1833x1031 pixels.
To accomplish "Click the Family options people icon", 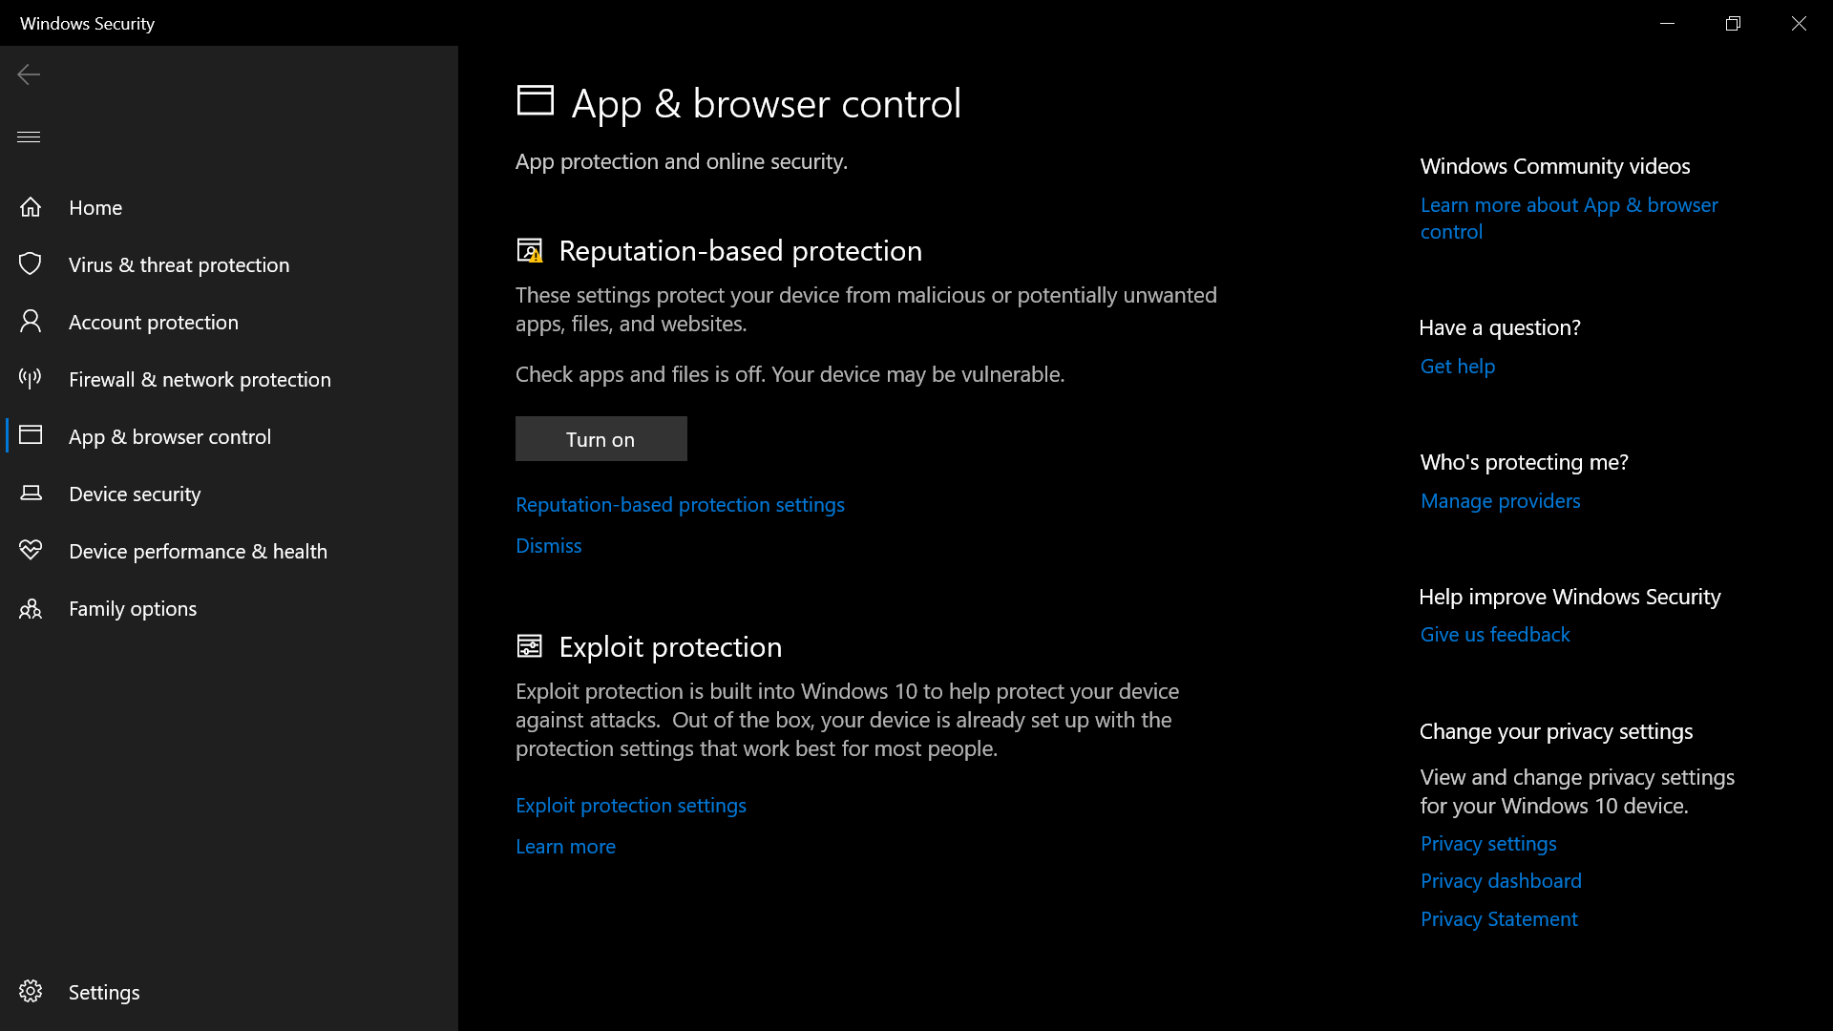I will (x=31, y=608).
